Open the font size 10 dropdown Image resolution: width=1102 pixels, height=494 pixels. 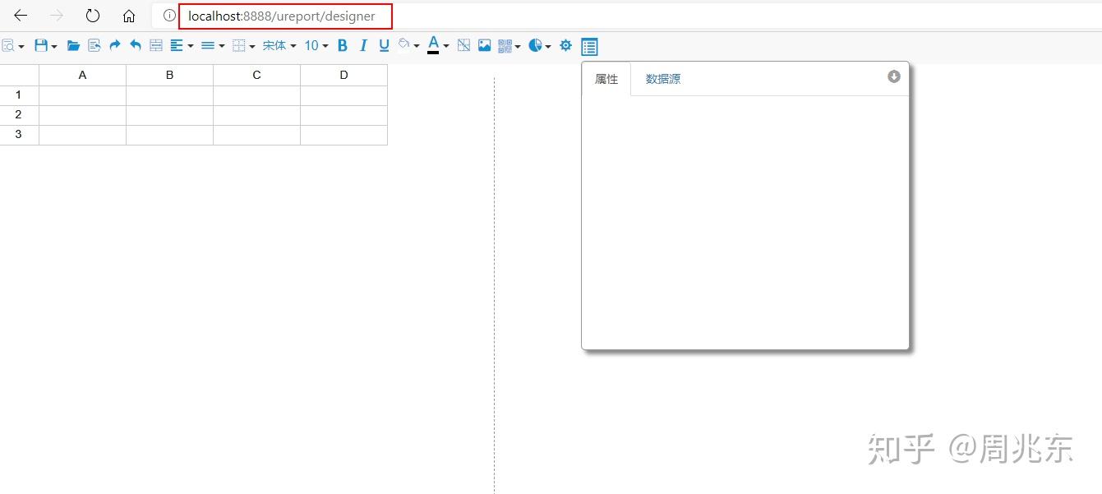click(x=316, y=46)
